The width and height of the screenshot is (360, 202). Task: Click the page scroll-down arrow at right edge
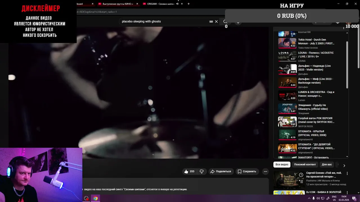(x=358, y=192)
